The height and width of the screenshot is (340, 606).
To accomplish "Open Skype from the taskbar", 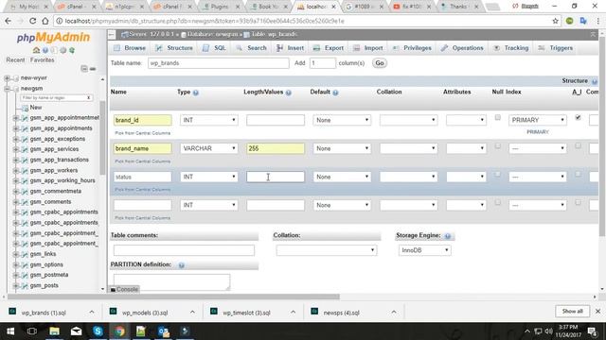I will point(98,331).
